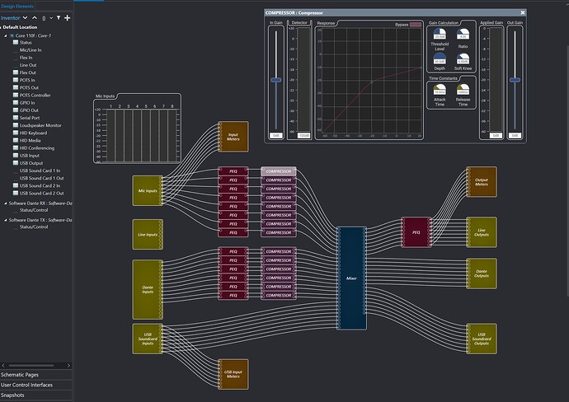Click the Out Gain slider handle
Viewport: 569px width, 402px height.
(515, 80)
